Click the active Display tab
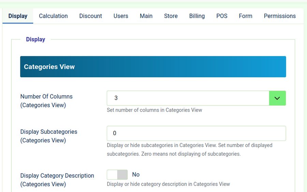The height and width of the screenshot is (192, 307). pos(18,16)
